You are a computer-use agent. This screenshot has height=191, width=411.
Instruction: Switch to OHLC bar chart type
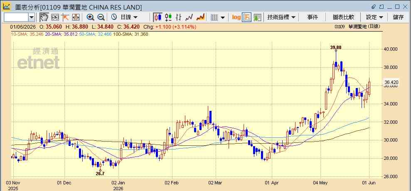click(179, 17)
